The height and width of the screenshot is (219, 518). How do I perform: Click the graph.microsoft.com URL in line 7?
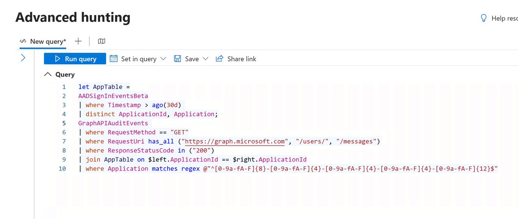coord(235,141)
